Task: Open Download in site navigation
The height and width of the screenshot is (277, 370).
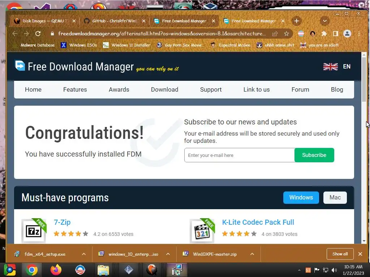Action: click(164, 89)
